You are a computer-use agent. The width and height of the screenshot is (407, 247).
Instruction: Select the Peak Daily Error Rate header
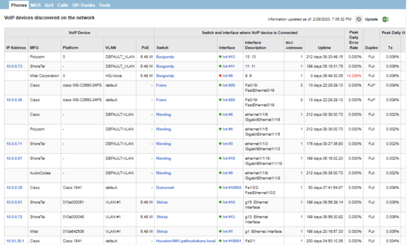tap(354, 40)
